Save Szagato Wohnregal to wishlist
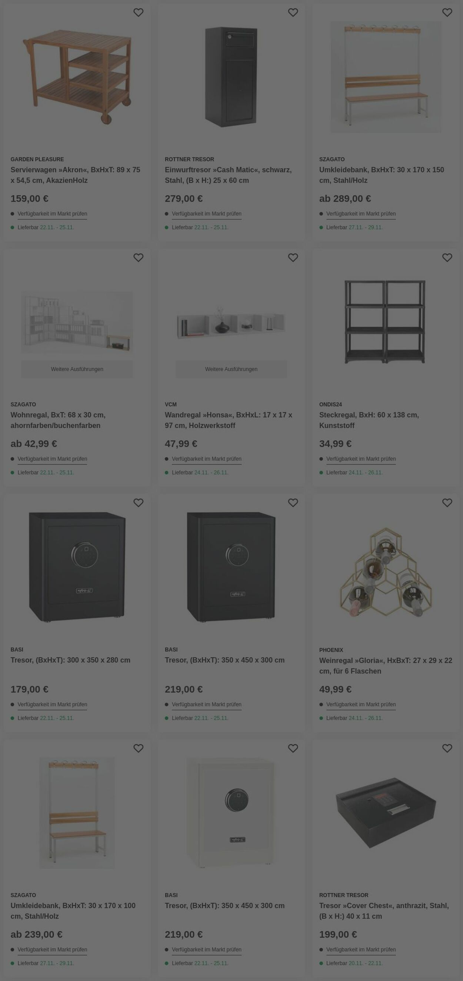The width and height of the screenshot is (463, 981). 138,258
